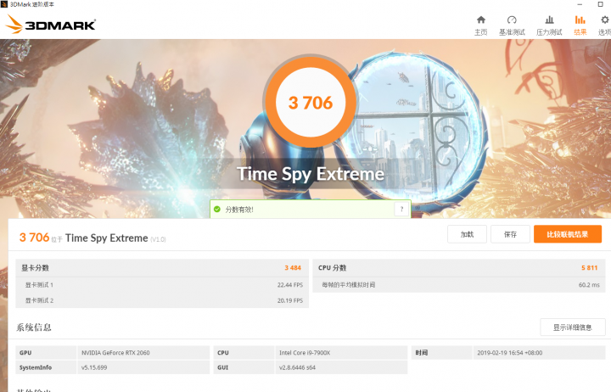611x392 pixels.
Task: Switch to the 结果 results tab
Action: pos(580,25)
